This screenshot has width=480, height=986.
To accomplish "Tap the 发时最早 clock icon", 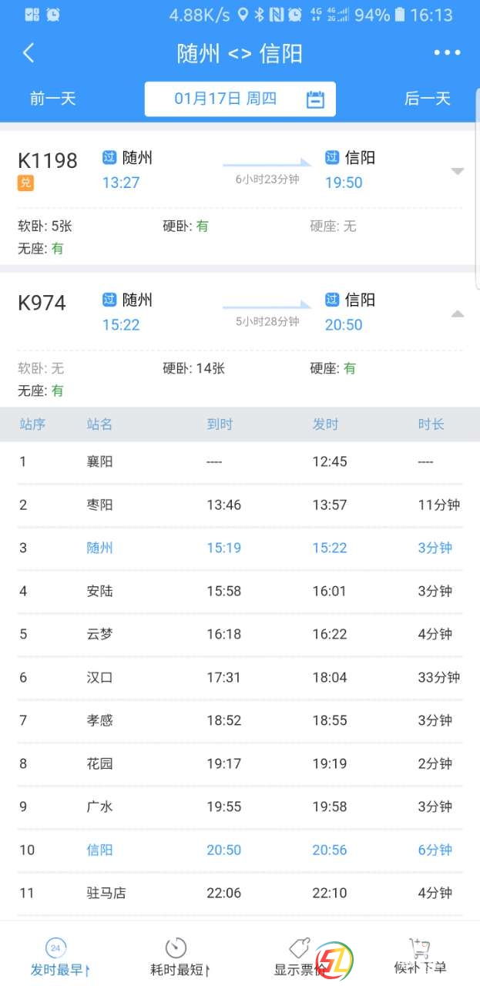I will (55, 947).
